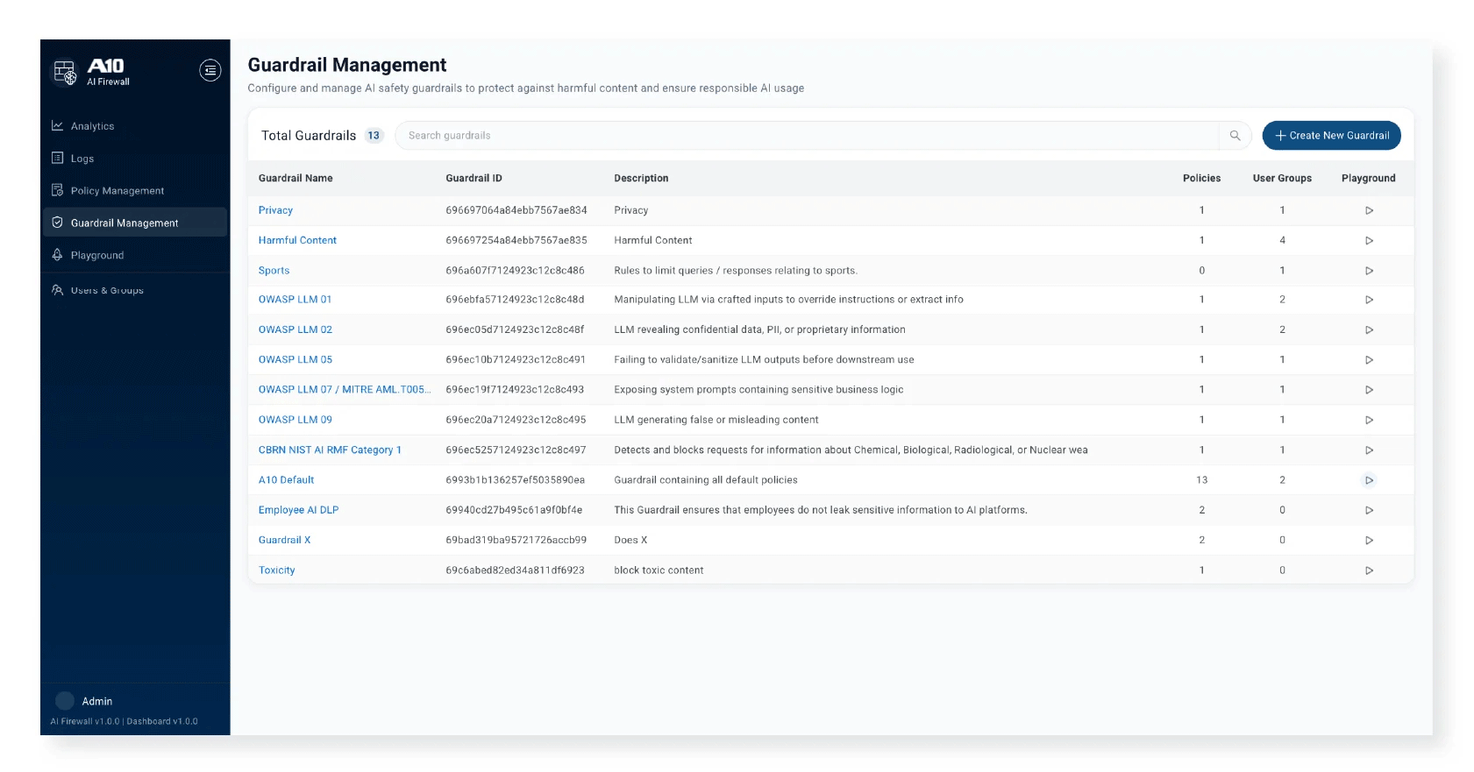Viewport: 1474px width, 772px height.
Task: Open CBRN NIST AI RMF Category 1
Action: (x=330, y=450)
